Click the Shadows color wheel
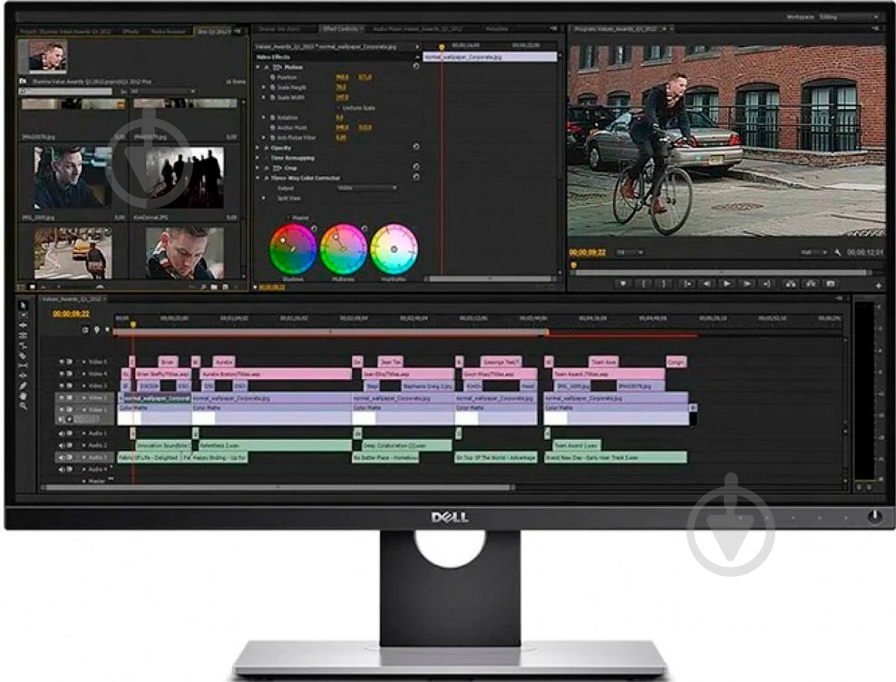The width and height of the screenshot is (896, 682). 293,248
